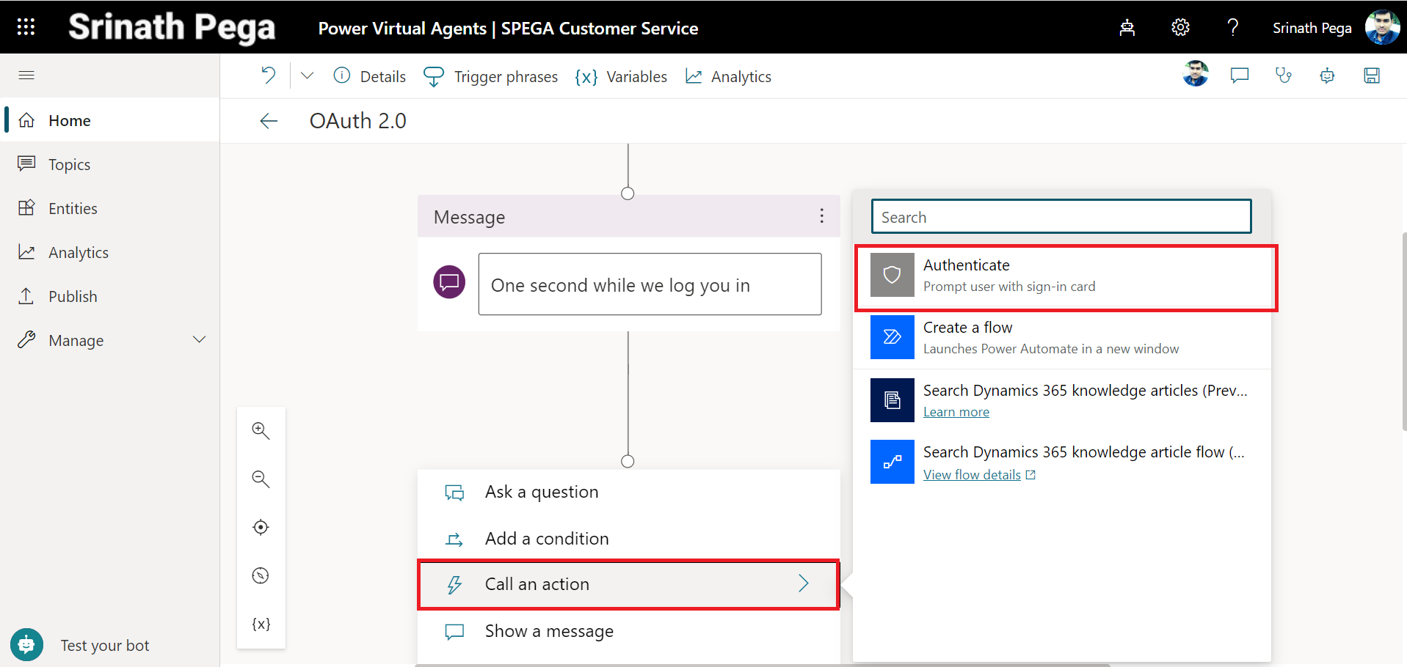Toggle the hamburger navigation menu
The width and height of the screenshot is (1407, 667).
click(x=26, y=75)
